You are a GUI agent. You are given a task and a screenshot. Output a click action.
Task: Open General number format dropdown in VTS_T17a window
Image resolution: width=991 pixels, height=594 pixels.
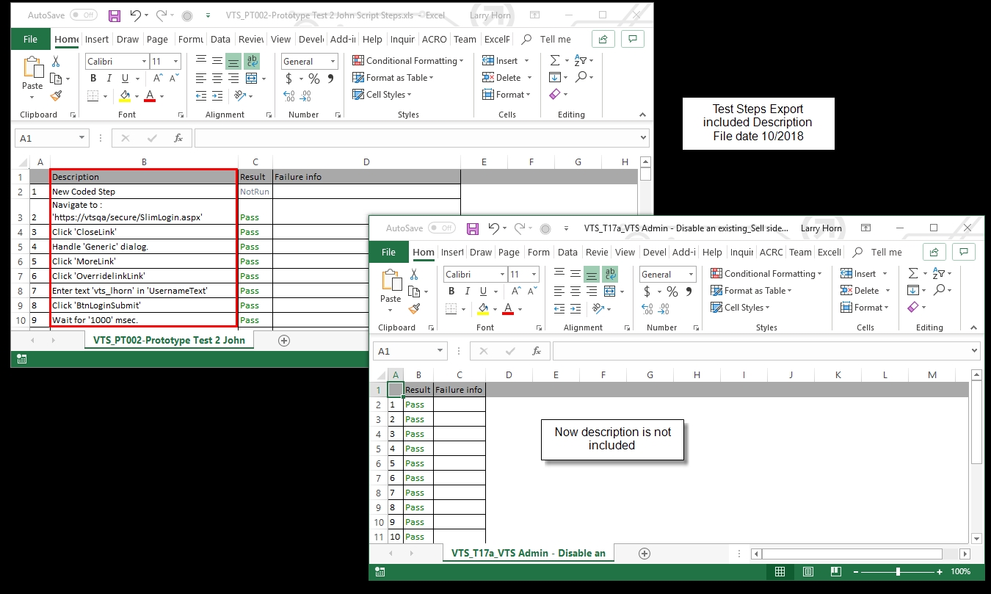[667, 275]
